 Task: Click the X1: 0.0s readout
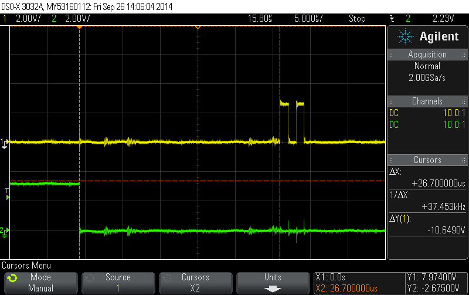click(331, 277)
